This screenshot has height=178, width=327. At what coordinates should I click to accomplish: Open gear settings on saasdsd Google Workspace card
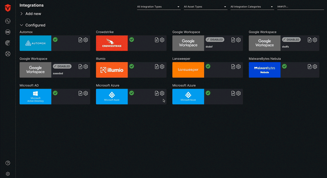point(86,67)
